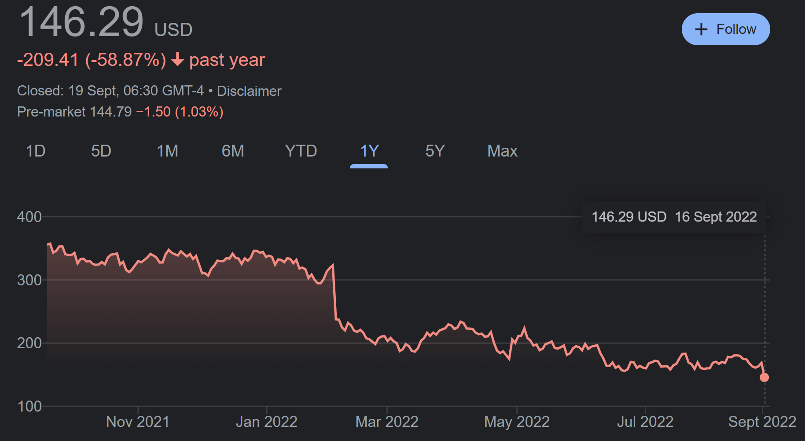This screenshot has width=805, height=441.
Task: Click the large 146.29 price heading
Action: pyautogui.click(x=82, y=22)
